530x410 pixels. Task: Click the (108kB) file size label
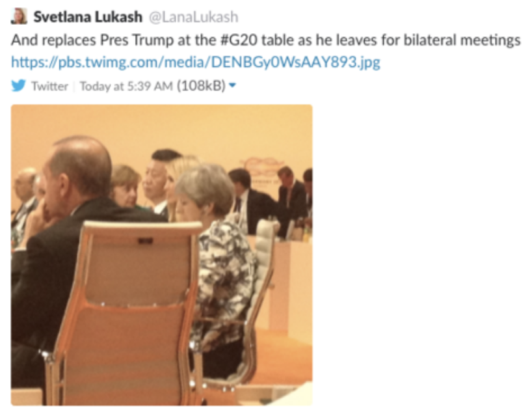point(201,86)
